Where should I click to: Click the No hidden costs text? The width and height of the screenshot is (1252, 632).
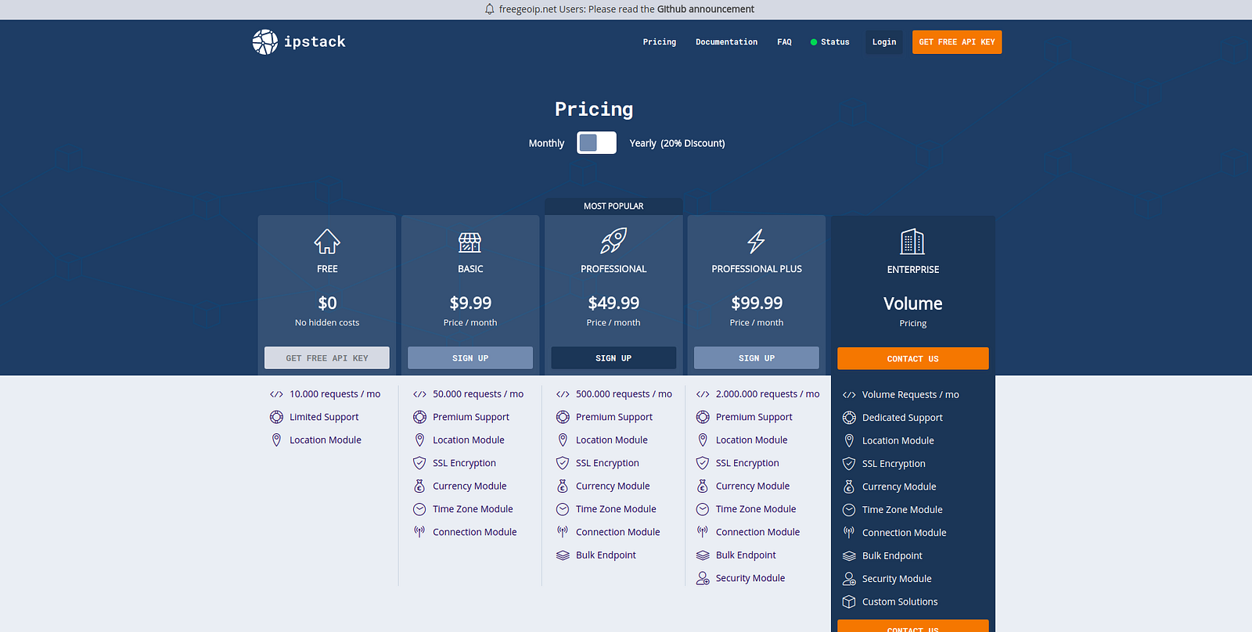[x=327, y=322]
